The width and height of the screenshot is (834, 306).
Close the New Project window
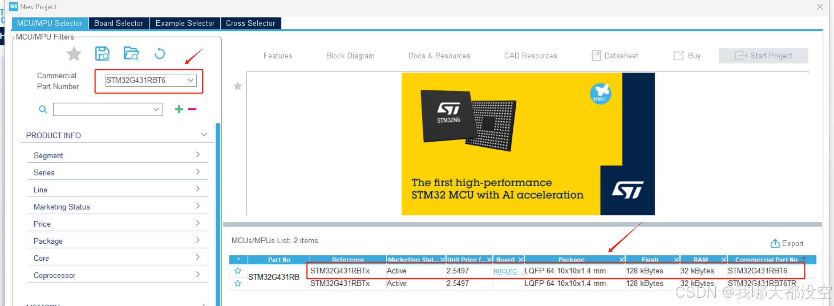pos(820,6)
